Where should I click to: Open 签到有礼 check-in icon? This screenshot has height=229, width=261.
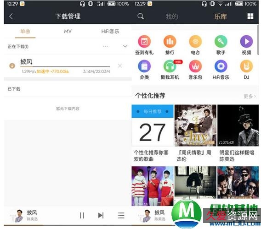(144, 42)
